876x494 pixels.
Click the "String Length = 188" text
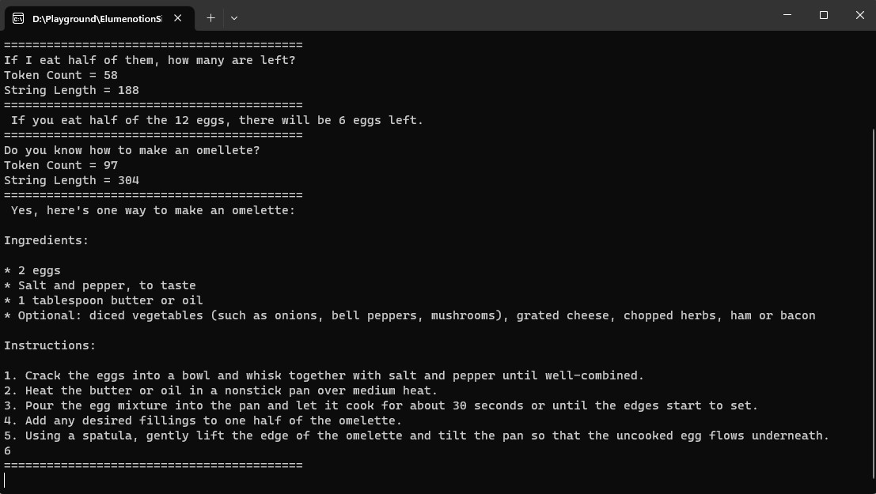71,90
